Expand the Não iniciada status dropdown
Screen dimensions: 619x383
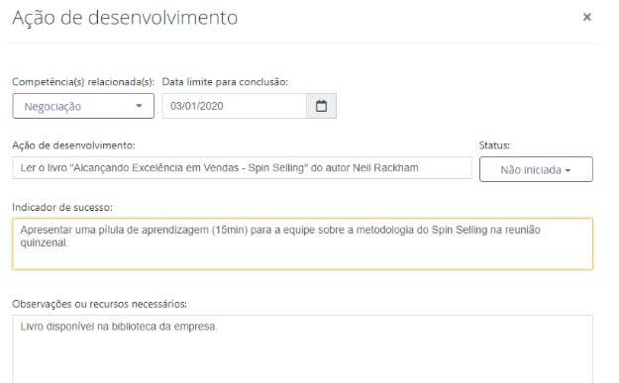tap(536, 169)
